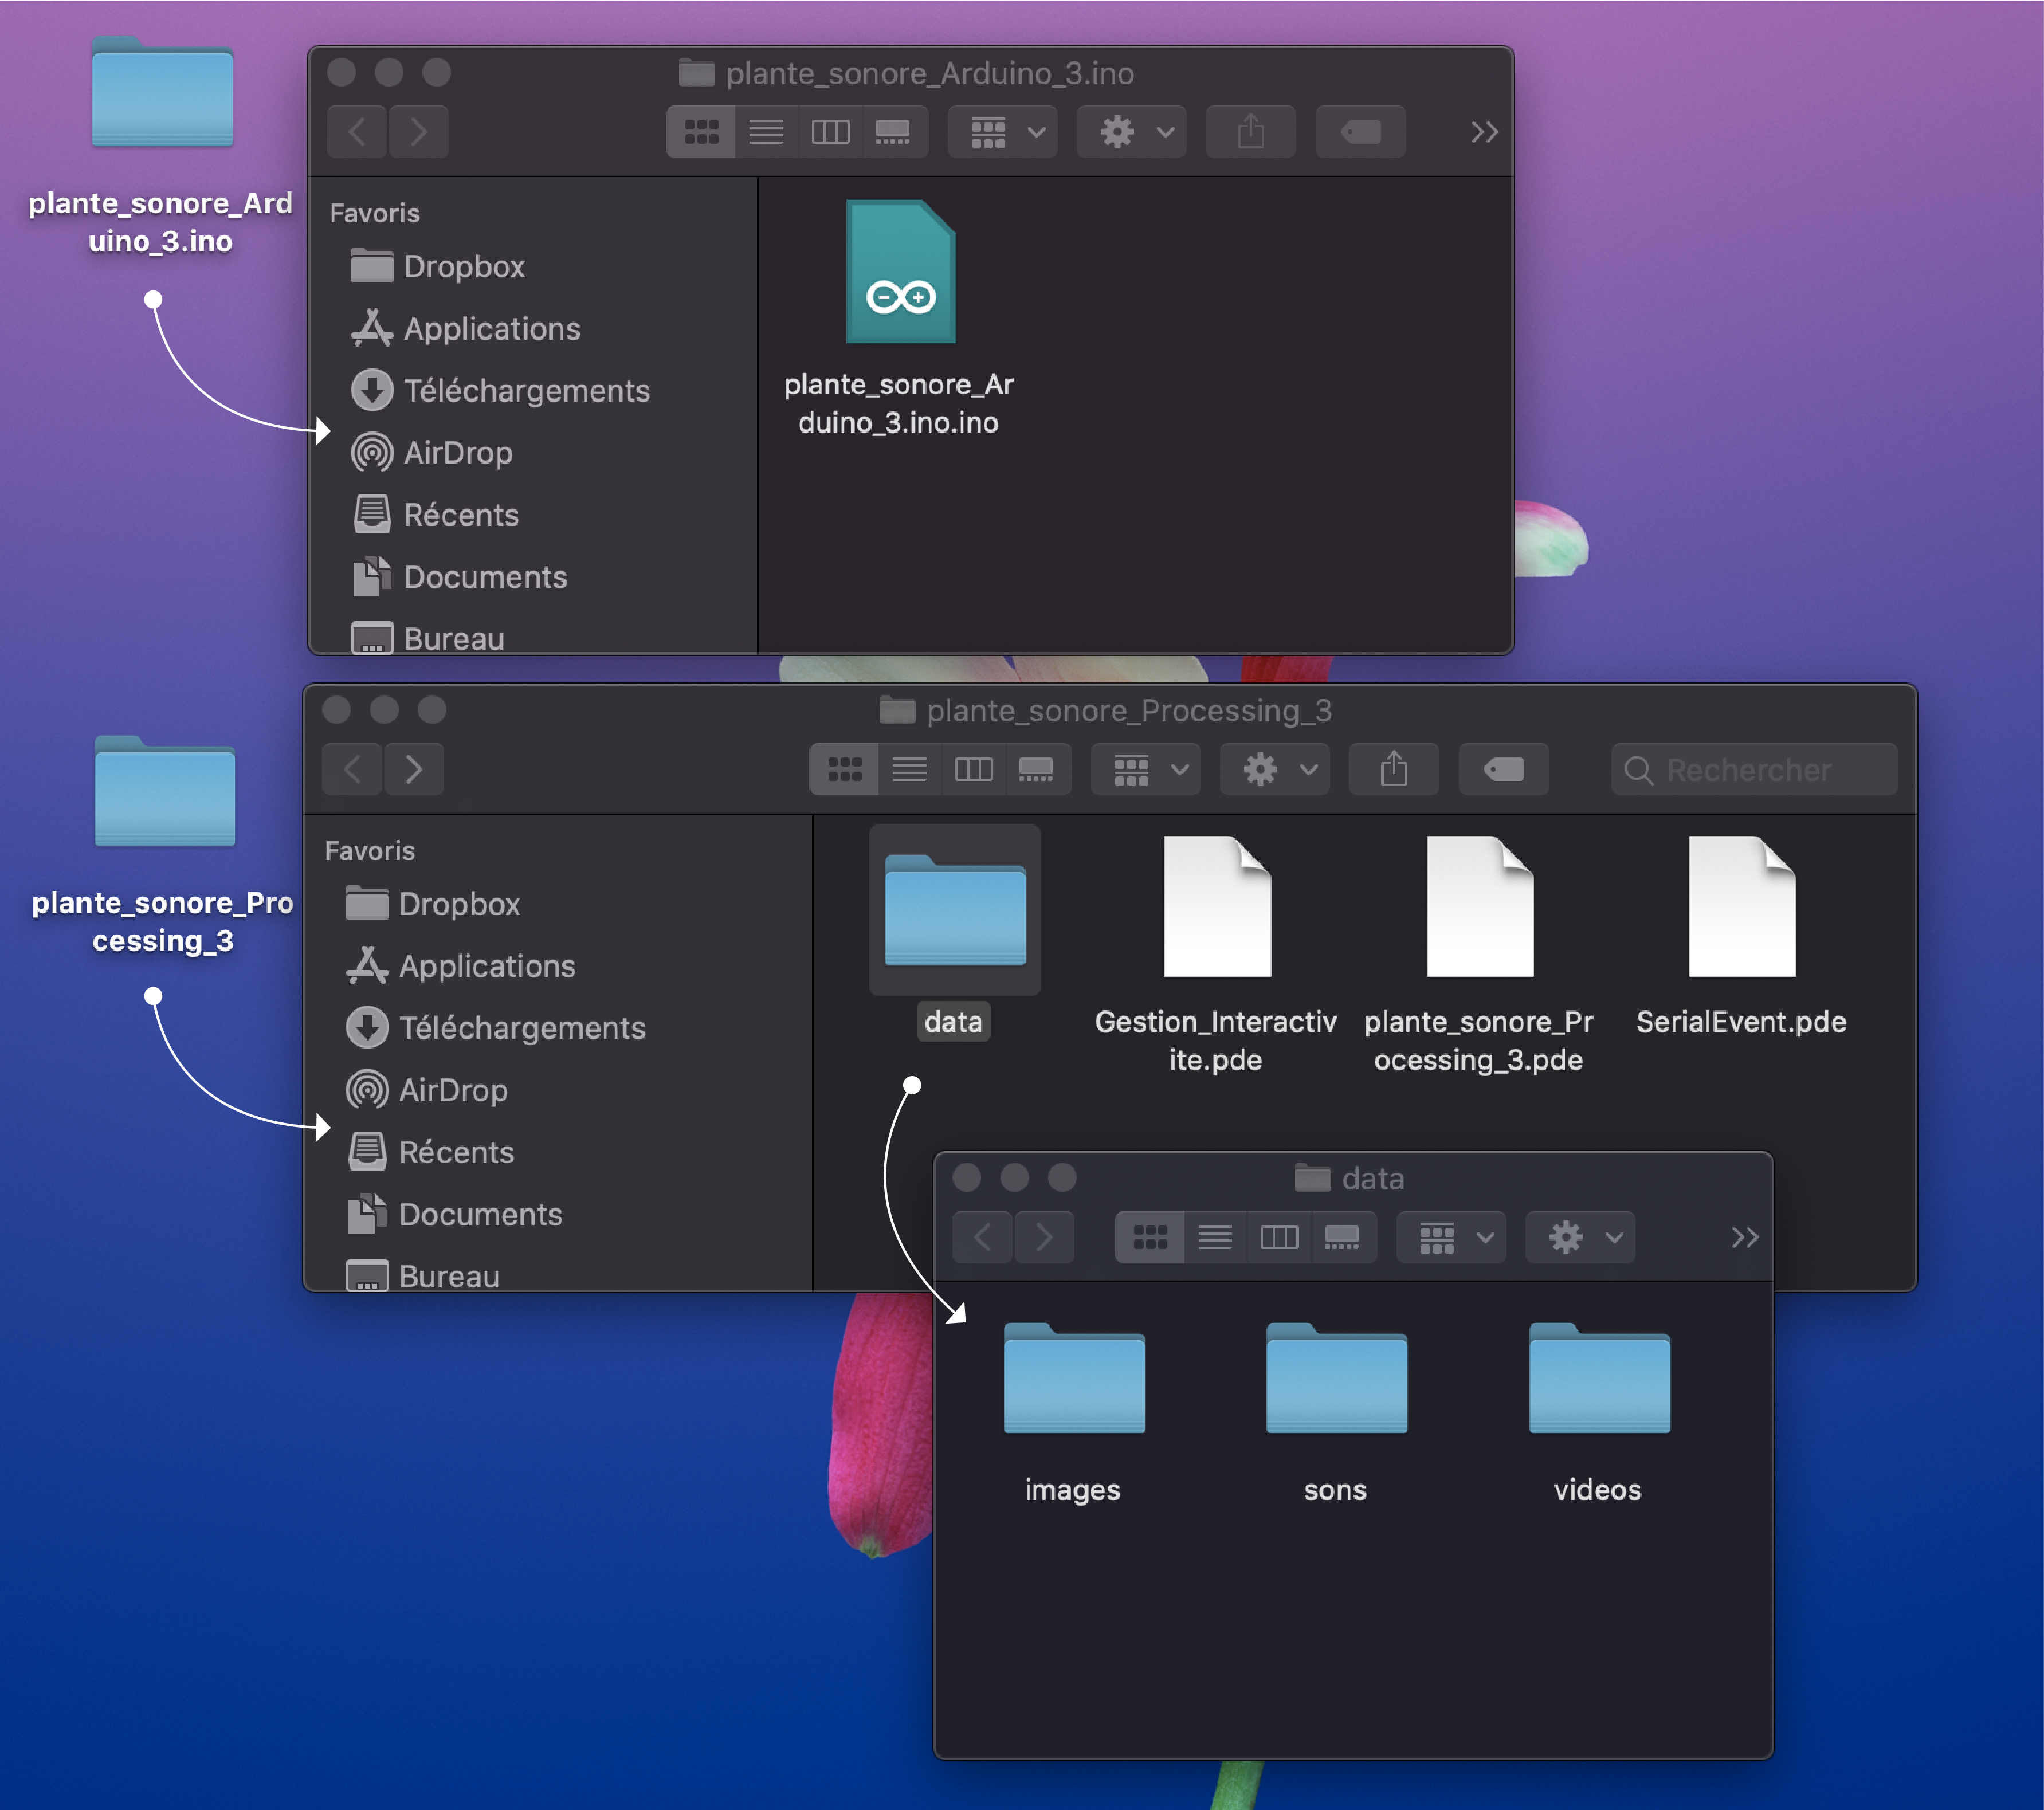2044x1810 pixels.
Task: Open the Arduino sketch file plante_sonore_Arduino_3.ino.ino
Action: click(900, 272)
